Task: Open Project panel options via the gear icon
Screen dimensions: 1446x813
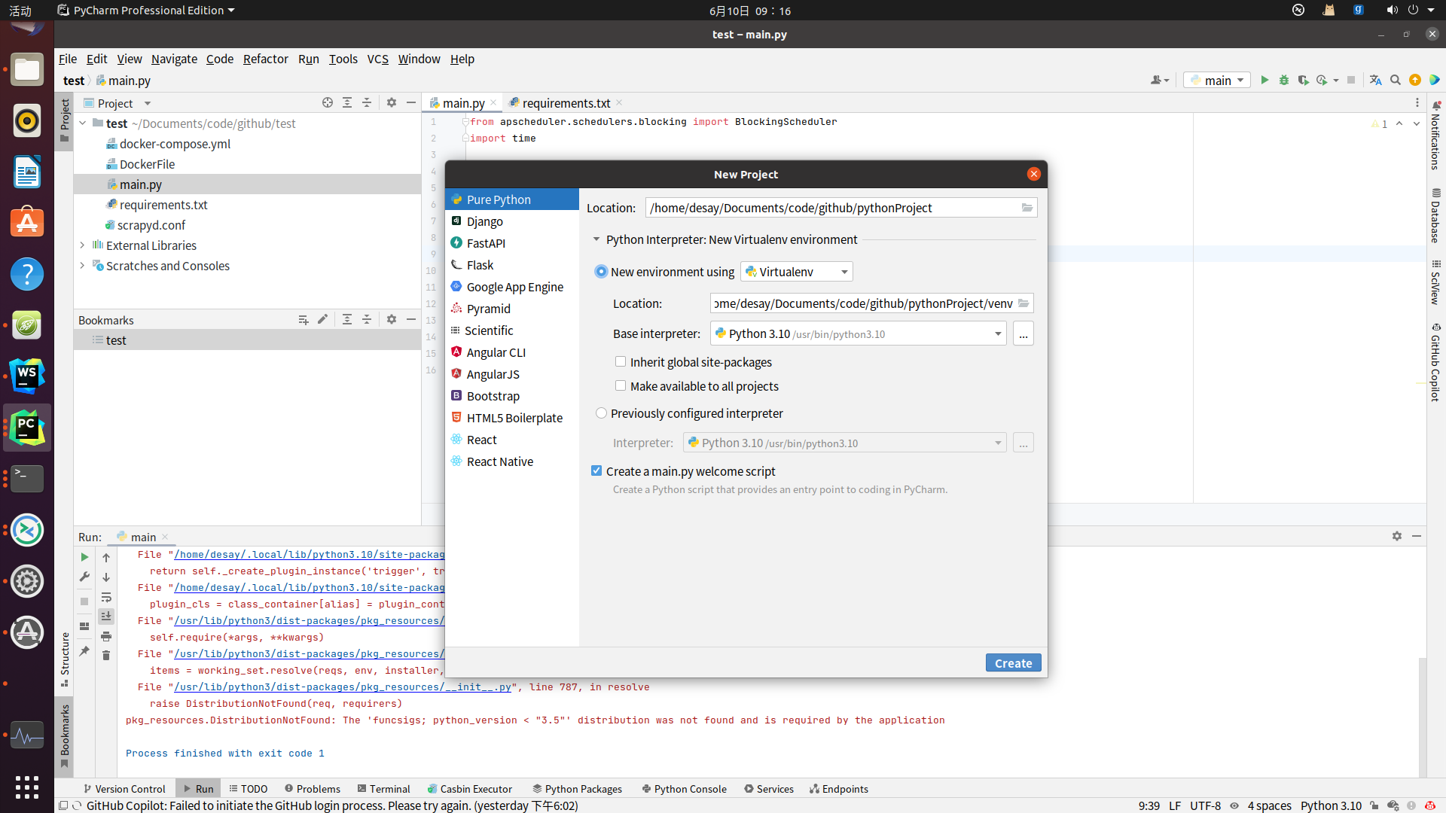Action: pyautogui.click(x=392, y=102)
